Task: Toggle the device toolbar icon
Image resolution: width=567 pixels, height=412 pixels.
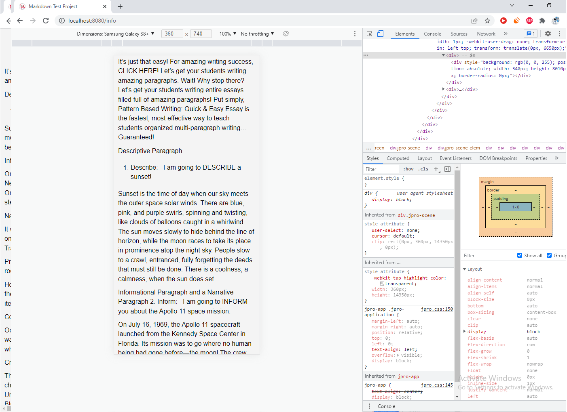Action: tap(380, 34)
